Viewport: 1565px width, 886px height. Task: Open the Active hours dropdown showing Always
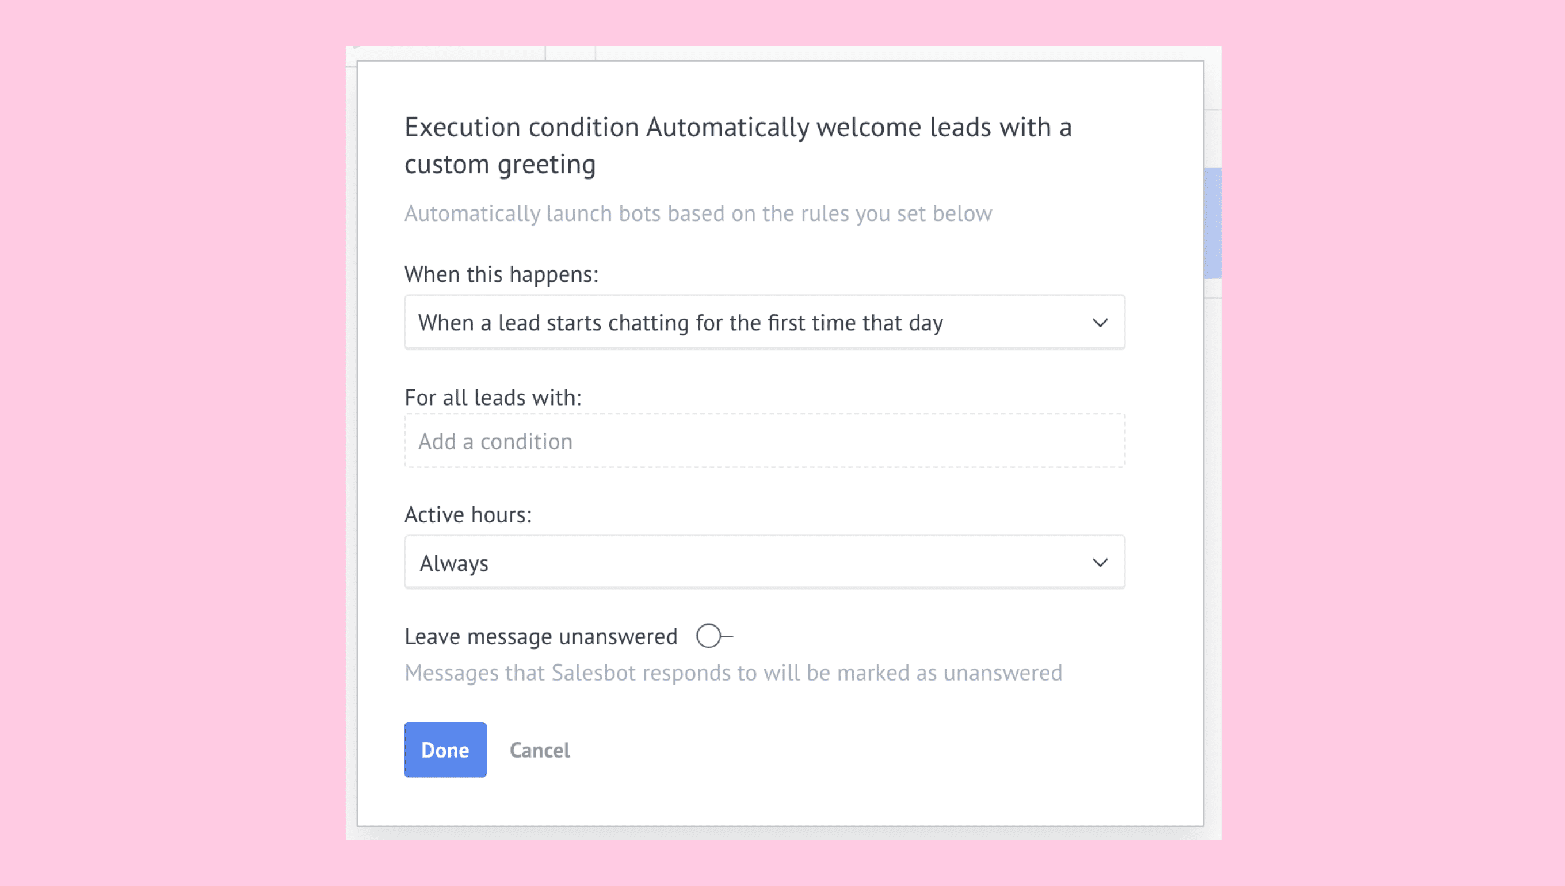tap(764, 562)
